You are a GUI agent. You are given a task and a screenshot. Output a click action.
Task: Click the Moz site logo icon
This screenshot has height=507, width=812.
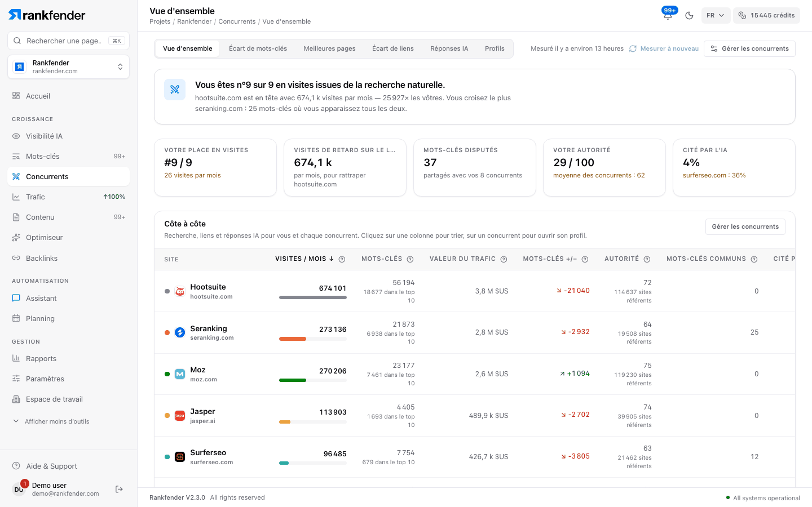[180, 374]
